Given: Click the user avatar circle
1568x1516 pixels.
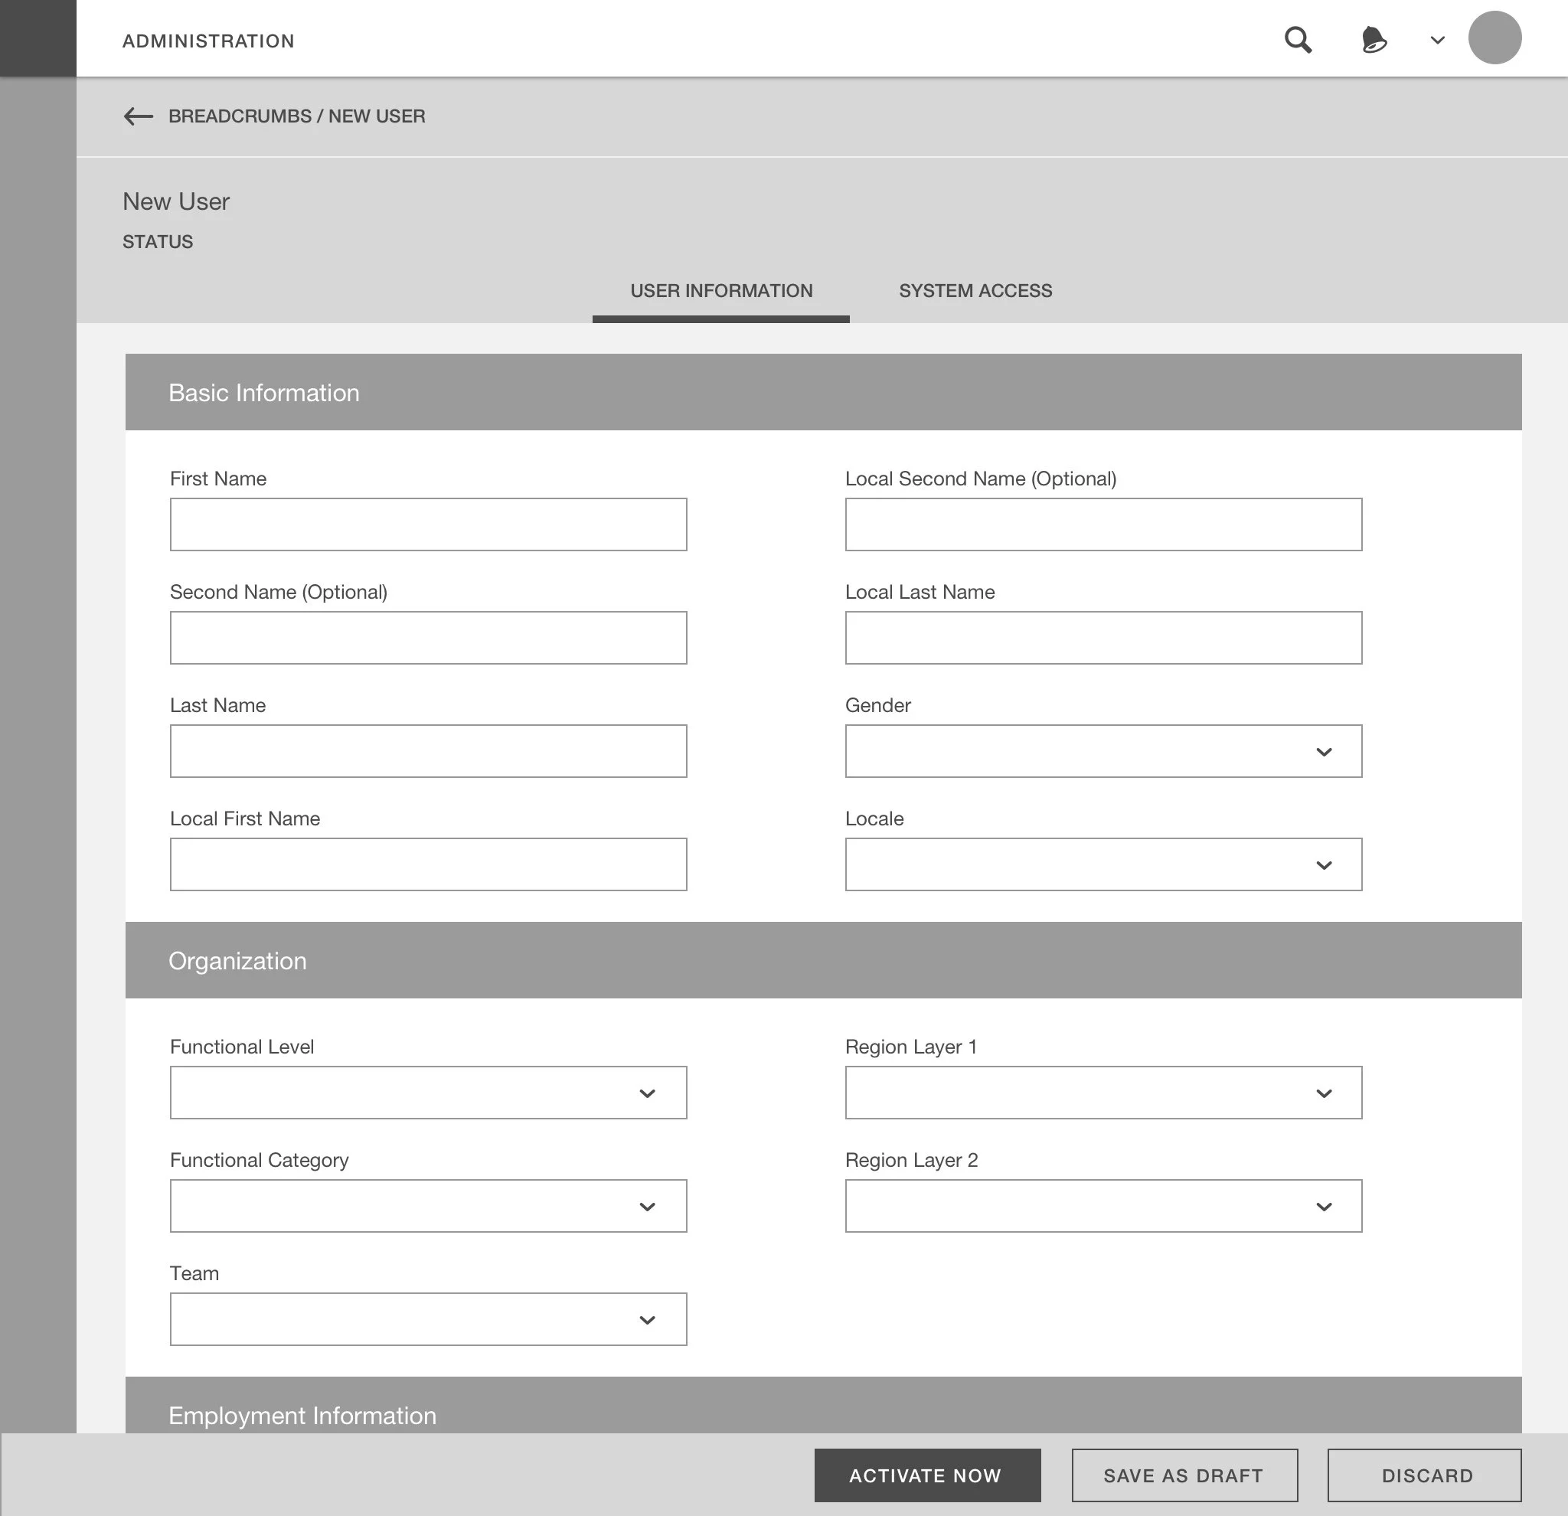Looking at the screenshot, I should 1494,38.
